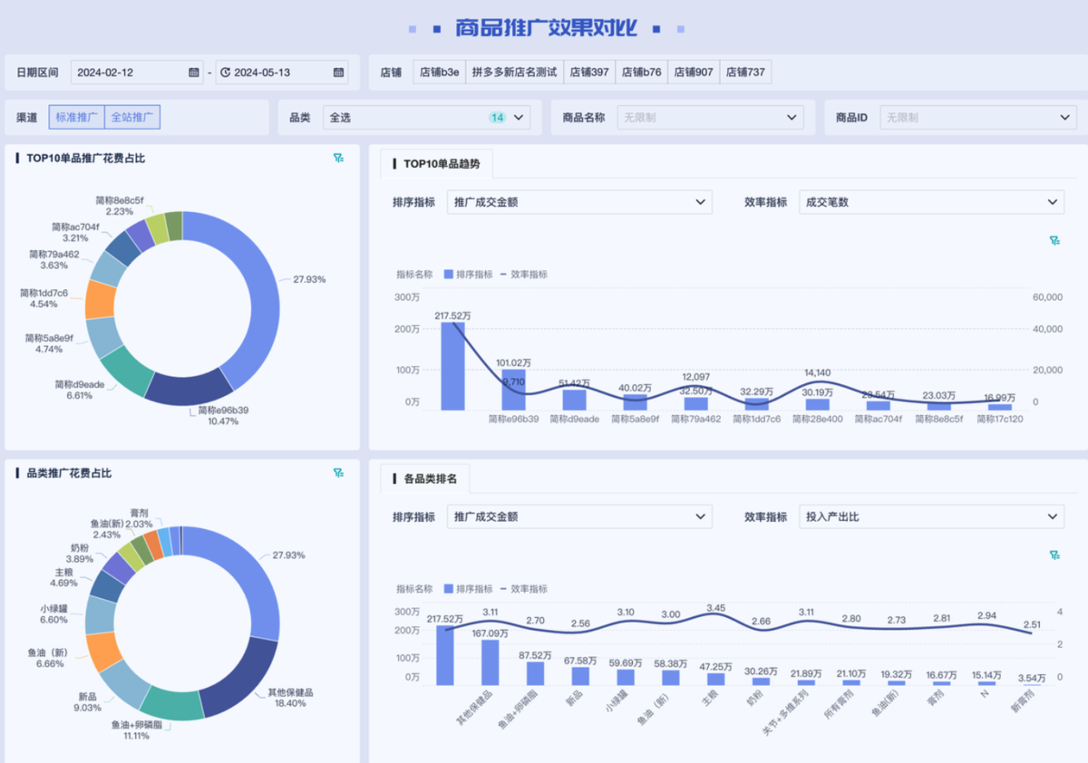Viewport: 1088px width, 763px height.
Task: Click the filter icon in TOP10单品推广花费占比 panel
Action: pos(338,159)
